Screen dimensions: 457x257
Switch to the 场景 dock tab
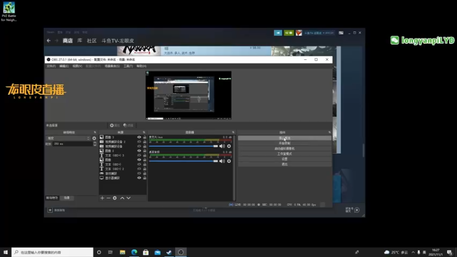[67, 198]
